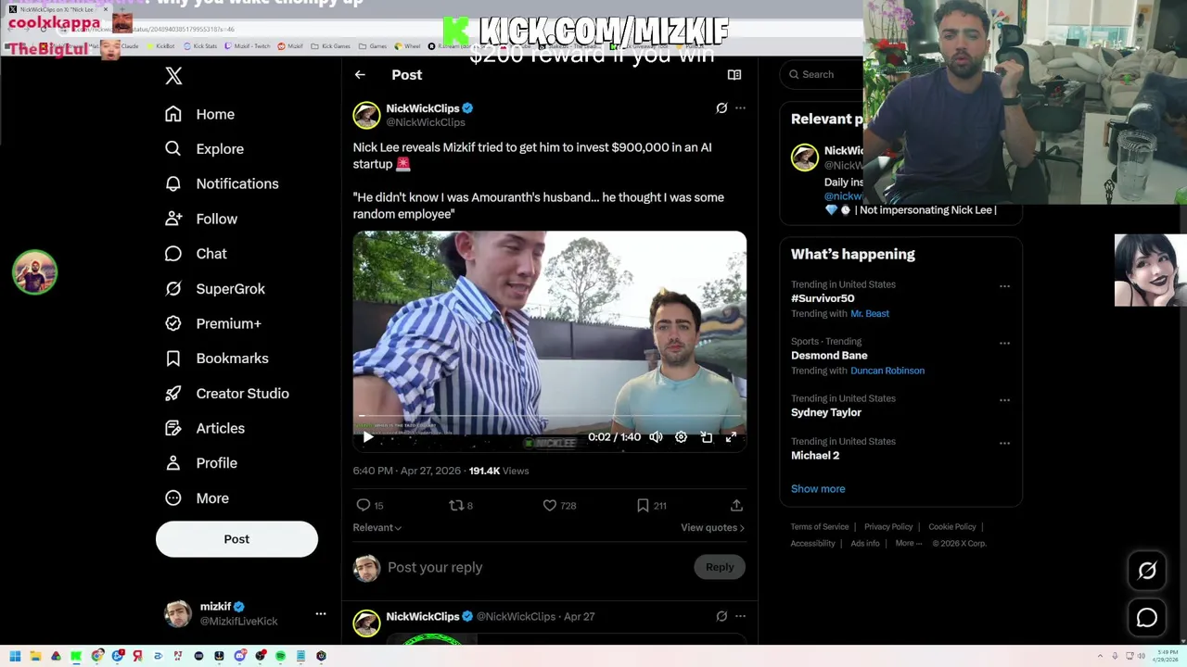The width and height of the screenshot is (1187, 667).
Task: Click the Premium+ verified badge icon
Action: 173,323
